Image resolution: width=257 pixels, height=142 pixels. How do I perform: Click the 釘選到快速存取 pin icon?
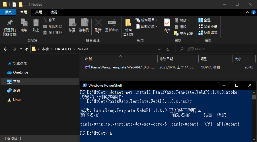point(10,23)
